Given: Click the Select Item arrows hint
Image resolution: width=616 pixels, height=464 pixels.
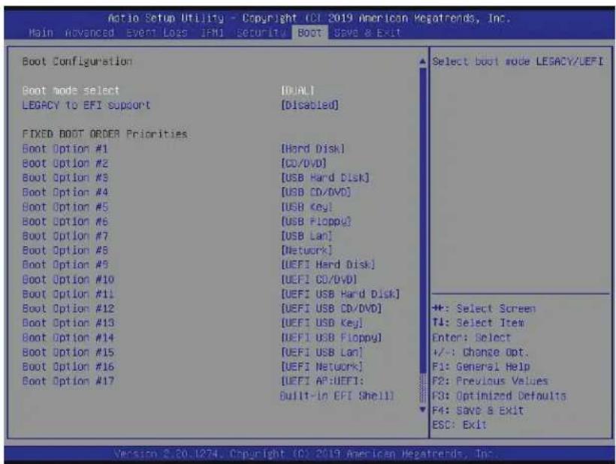Looking at the screenshot, I should 478,323.
